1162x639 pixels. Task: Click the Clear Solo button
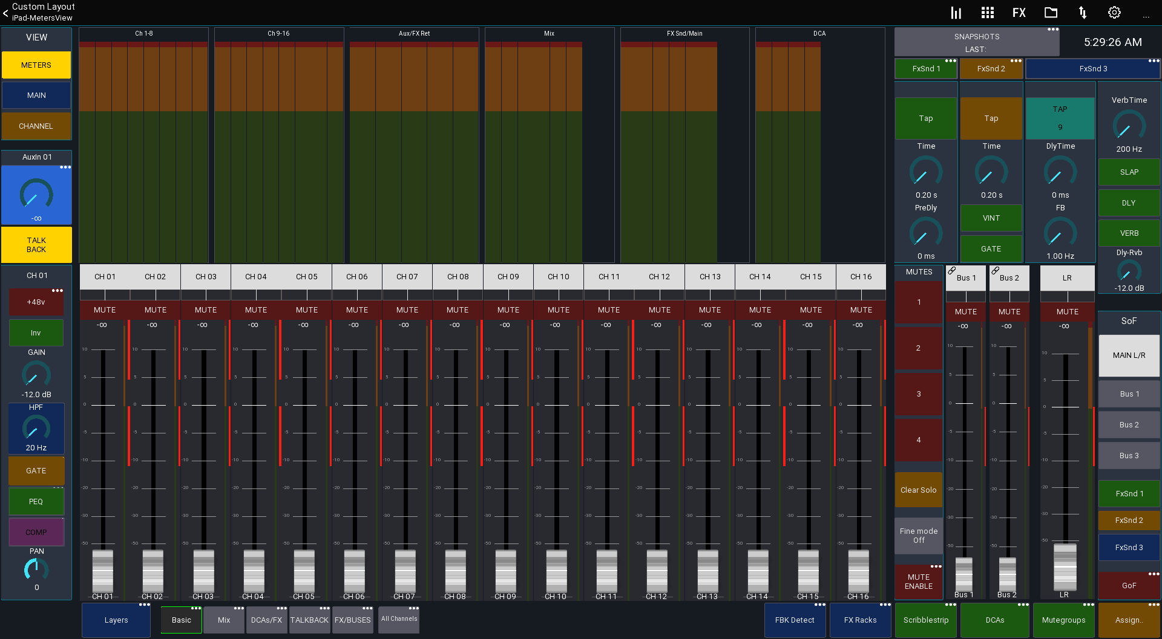coord(918,490)
